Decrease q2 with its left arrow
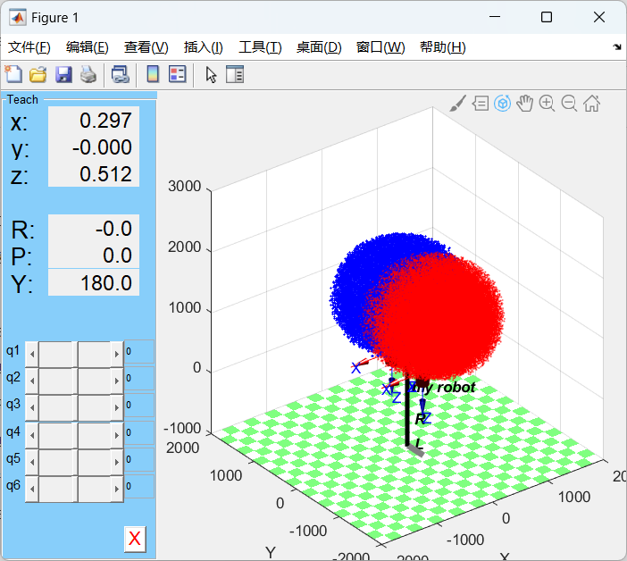The width and height of the screenshot is (627, 561). point(32,381)
